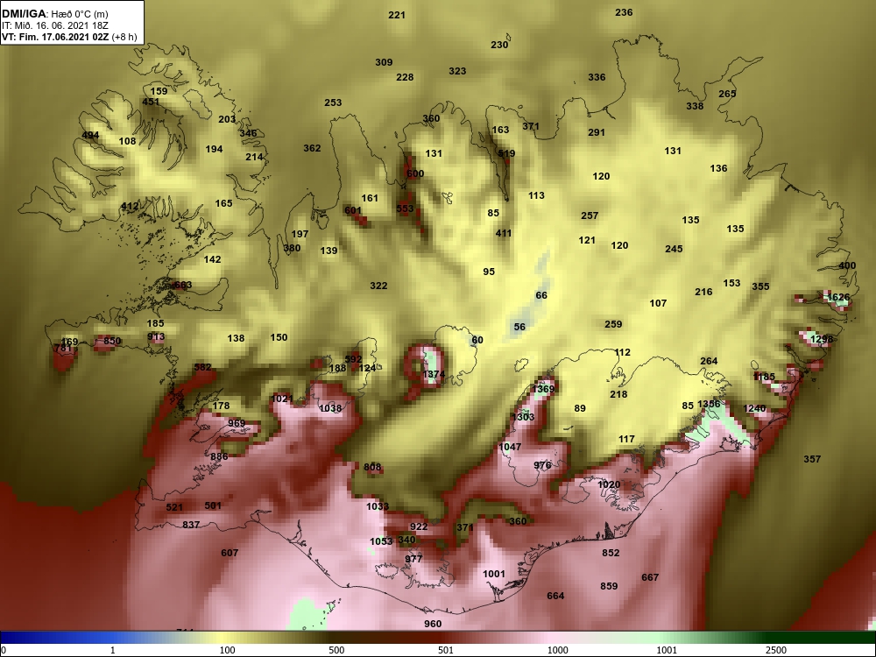The height and width of the screenshot is (657, 876).
Task: Click the map value 323
Action: pyautogui.click(x=457, y=71)
